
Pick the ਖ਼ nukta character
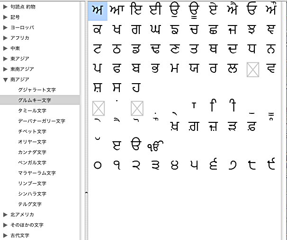coord(174,127)
